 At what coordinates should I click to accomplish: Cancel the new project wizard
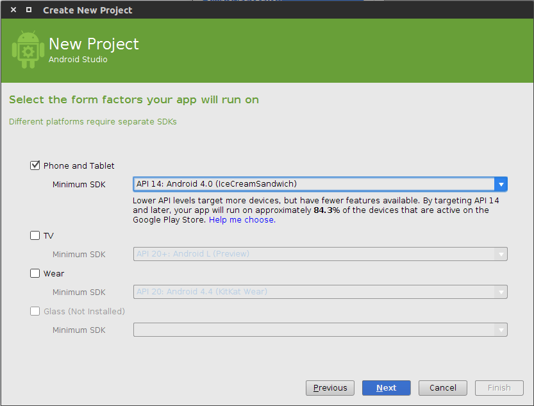(443, 388)
